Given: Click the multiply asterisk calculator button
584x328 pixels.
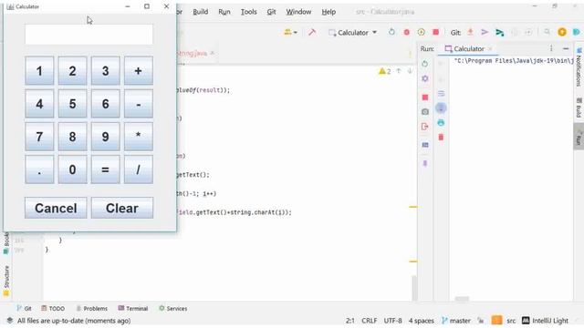Looking at the screenshot, I should 138,137.
